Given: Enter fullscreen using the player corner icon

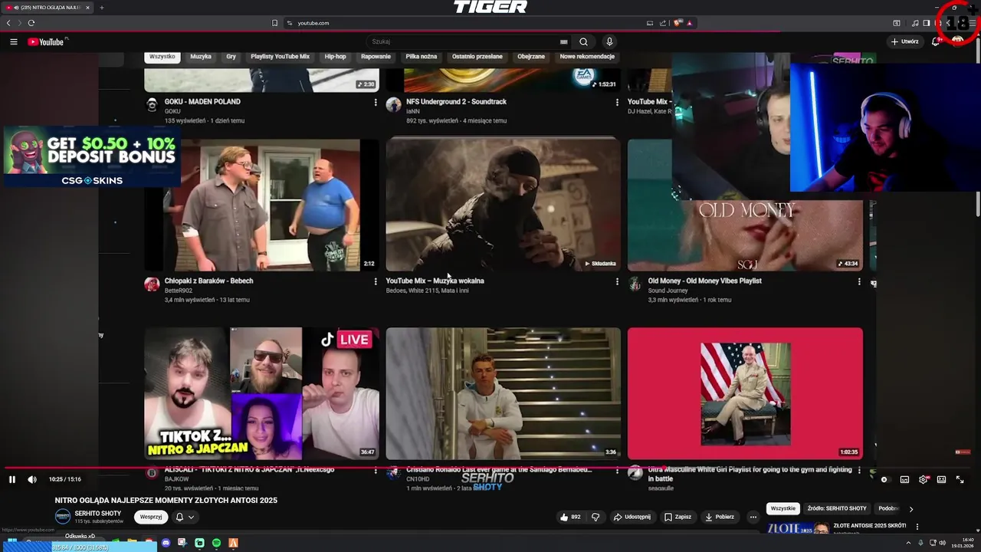Looking at the screenshot, I should pyautogui.click(x=960, y=480).
